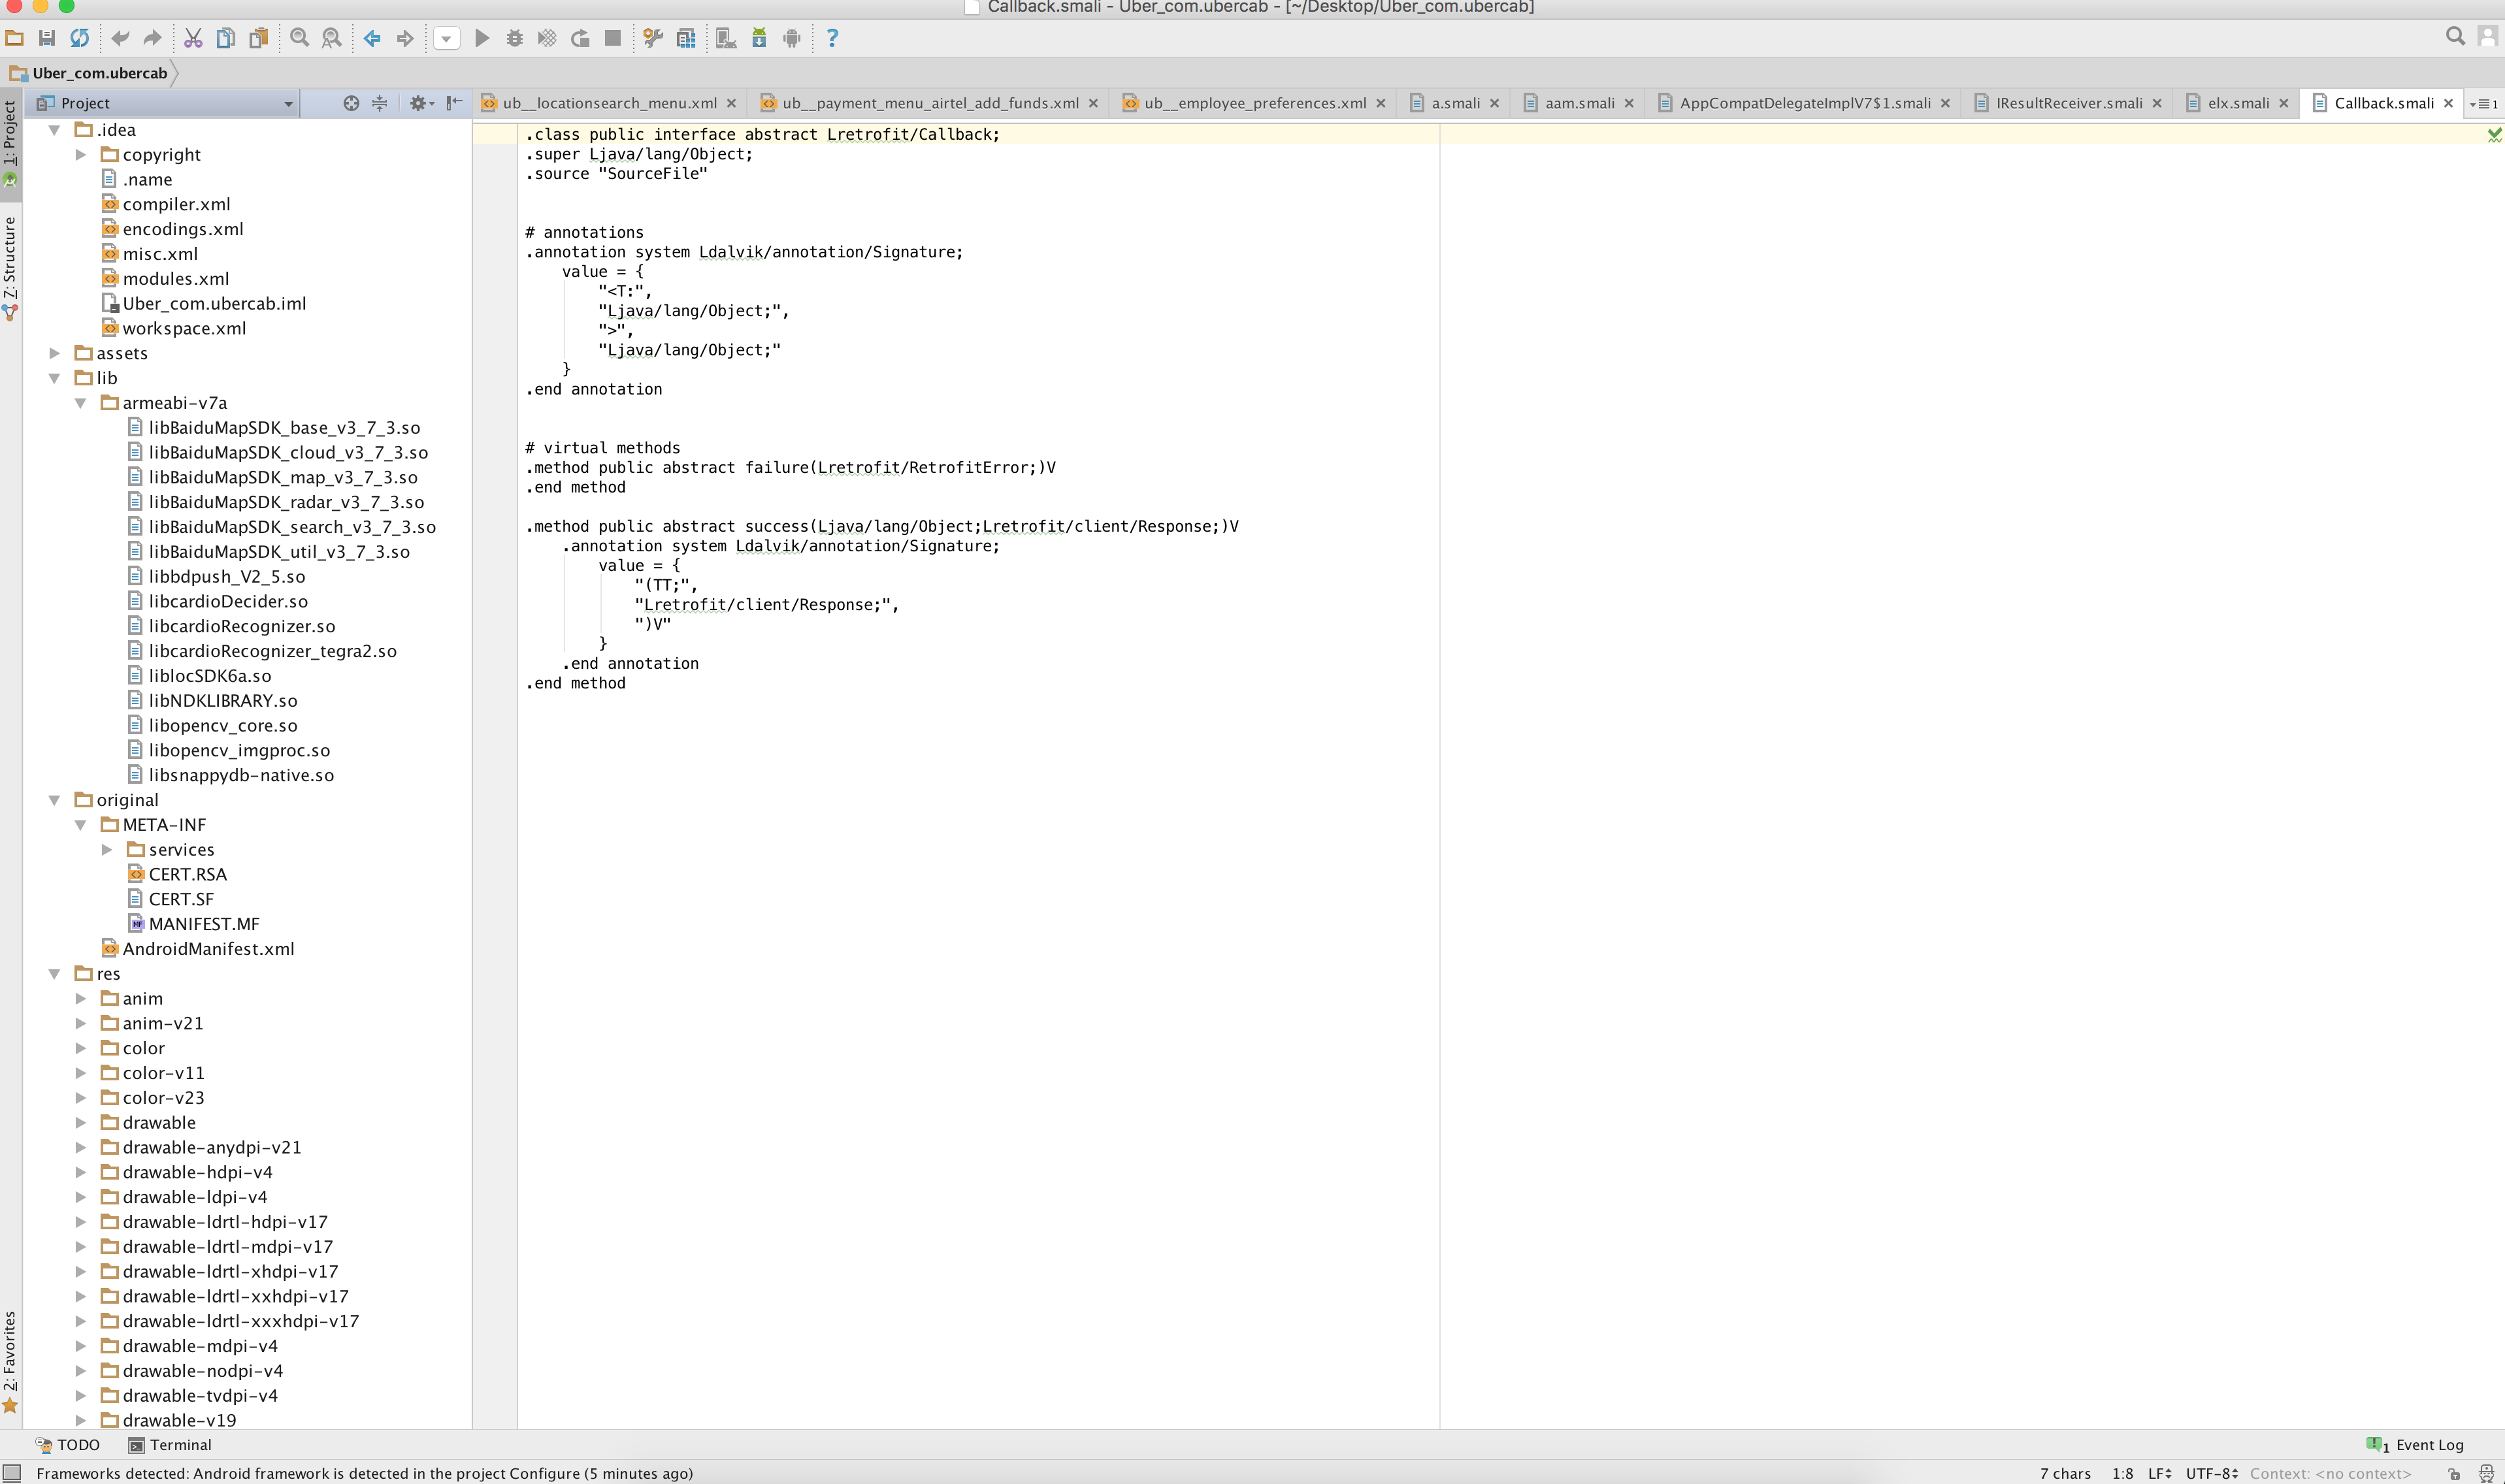Change file encoding UTF-8 in status bar
2505x1484 pixels.
click(x=2211, y=1473)
